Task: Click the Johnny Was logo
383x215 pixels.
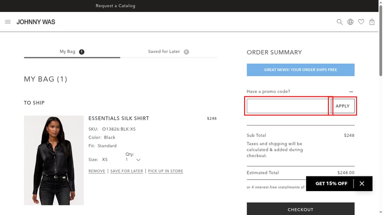Action: [36, 22]
